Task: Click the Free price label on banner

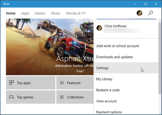Action: (x=80, y=71)
